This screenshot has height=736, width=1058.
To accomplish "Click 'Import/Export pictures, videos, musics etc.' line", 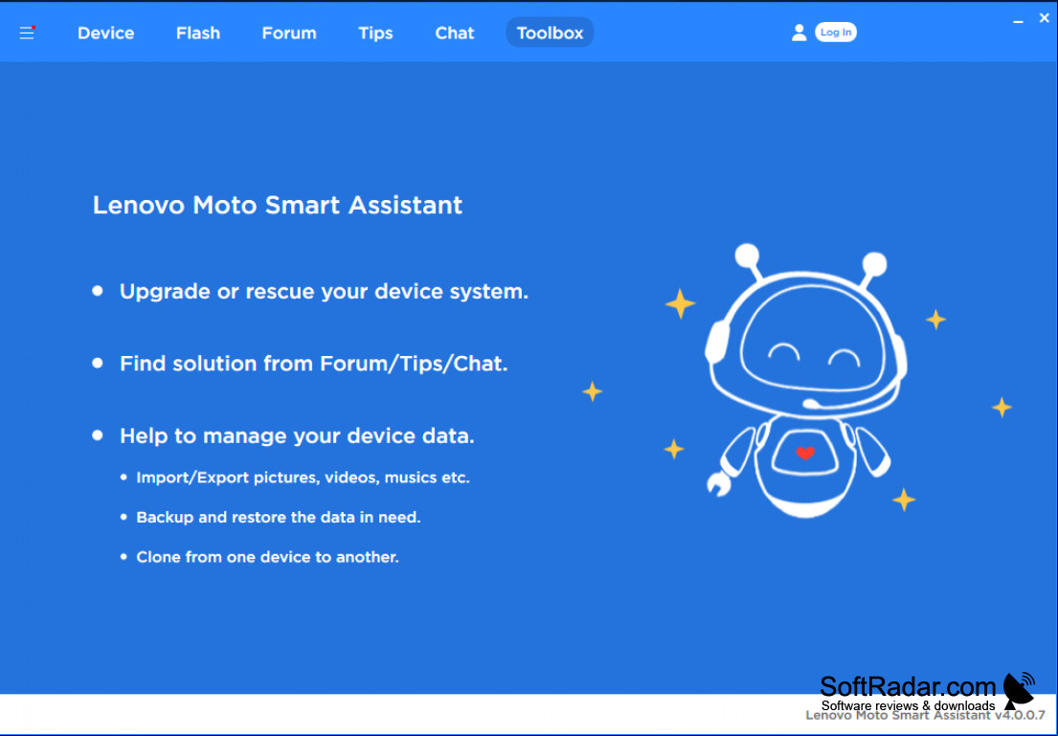I will click(x=303, y=478).
